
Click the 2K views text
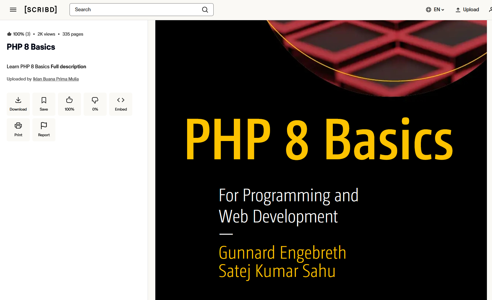point(46,34)
